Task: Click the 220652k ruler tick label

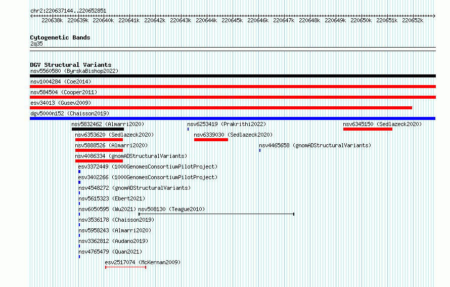Action: click(x=413, y=20)
